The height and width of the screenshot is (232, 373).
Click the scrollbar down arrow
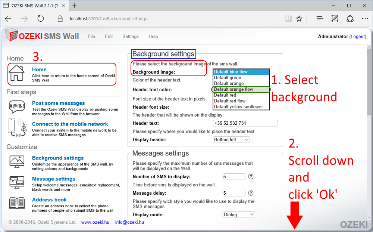[x=369, y=217]
